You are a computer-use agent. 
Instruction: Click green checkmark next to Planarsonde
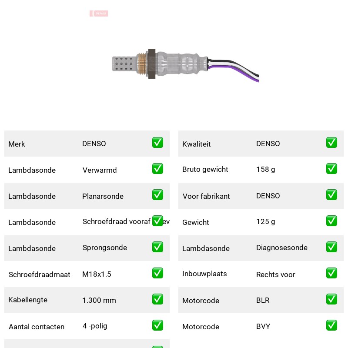(157, 194)
